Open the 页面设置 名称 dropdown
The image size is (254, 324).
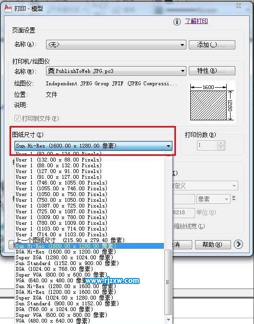pos(116,45)
